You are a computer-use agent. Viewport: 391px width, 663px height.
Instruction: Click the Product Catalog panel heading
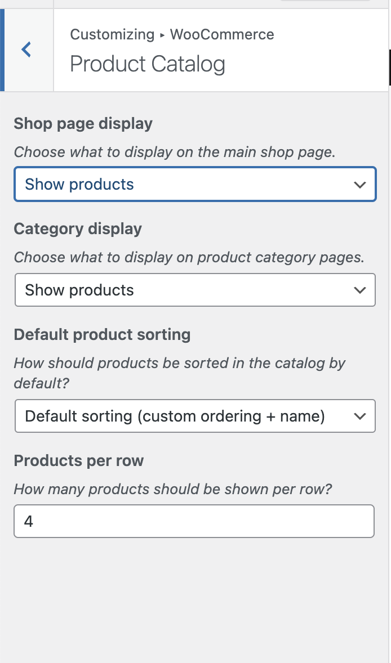click(148, 64)
